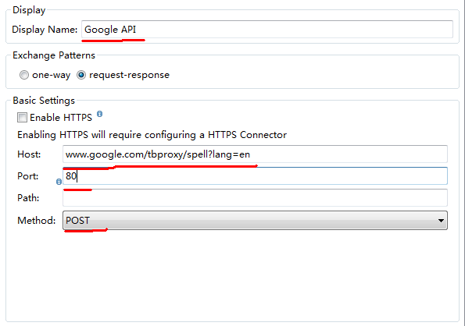Click inside the Port field
465x326 pixels.
coord(255,175)
